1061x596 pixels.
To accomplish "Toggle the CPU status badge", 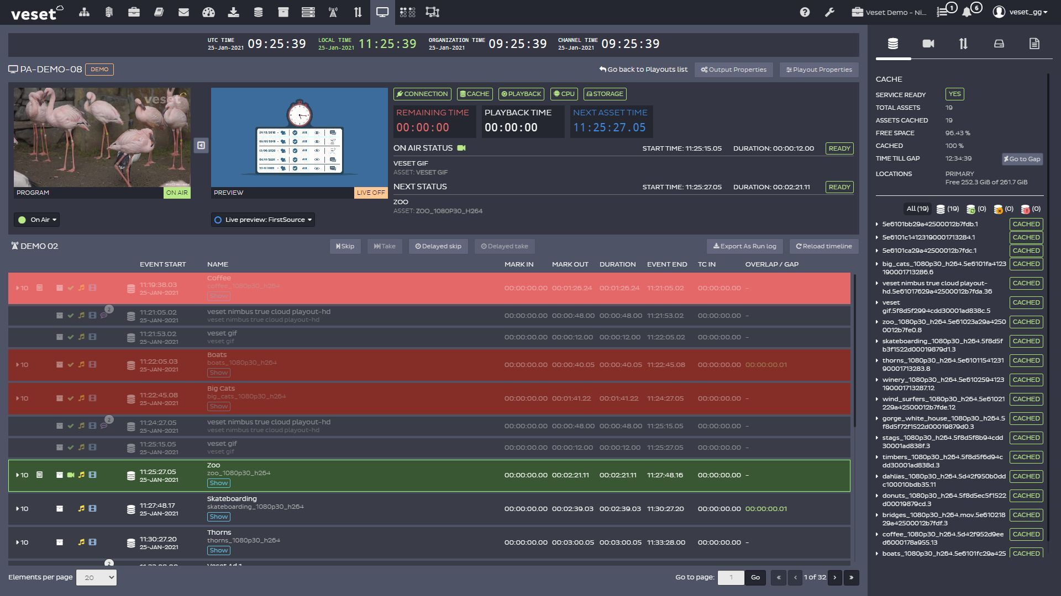I will [x=564, y=94].
